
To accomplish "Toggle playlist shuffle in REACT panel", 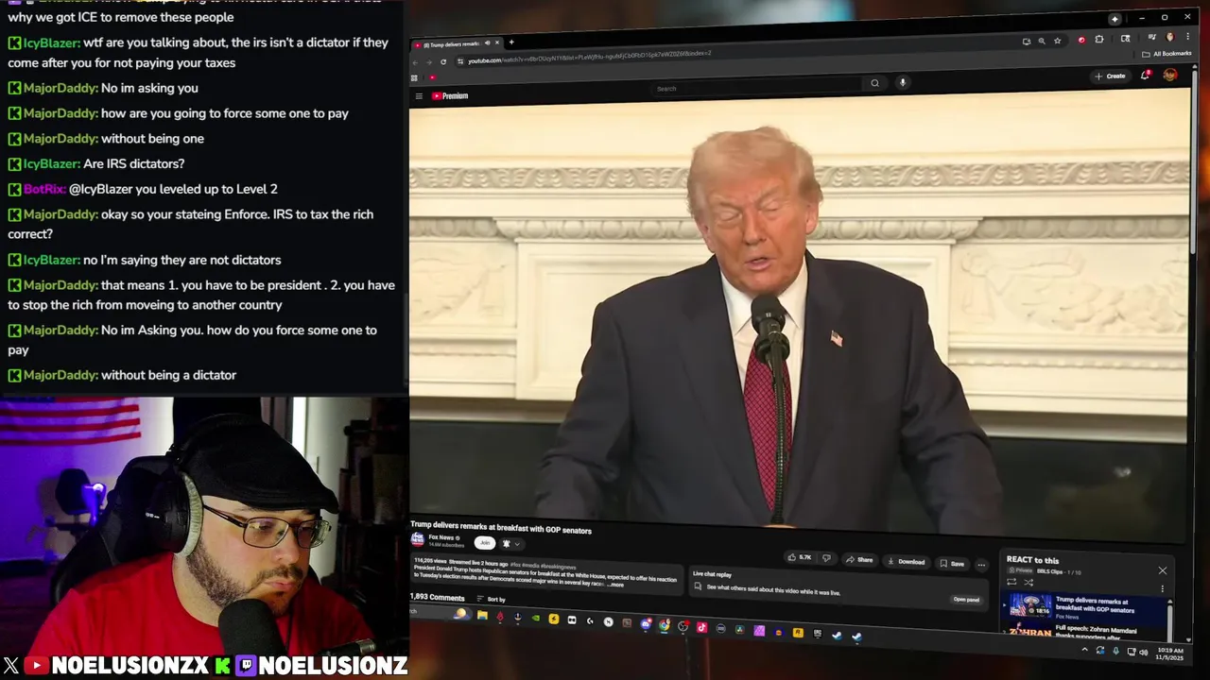I will (x=1028, y=582).
